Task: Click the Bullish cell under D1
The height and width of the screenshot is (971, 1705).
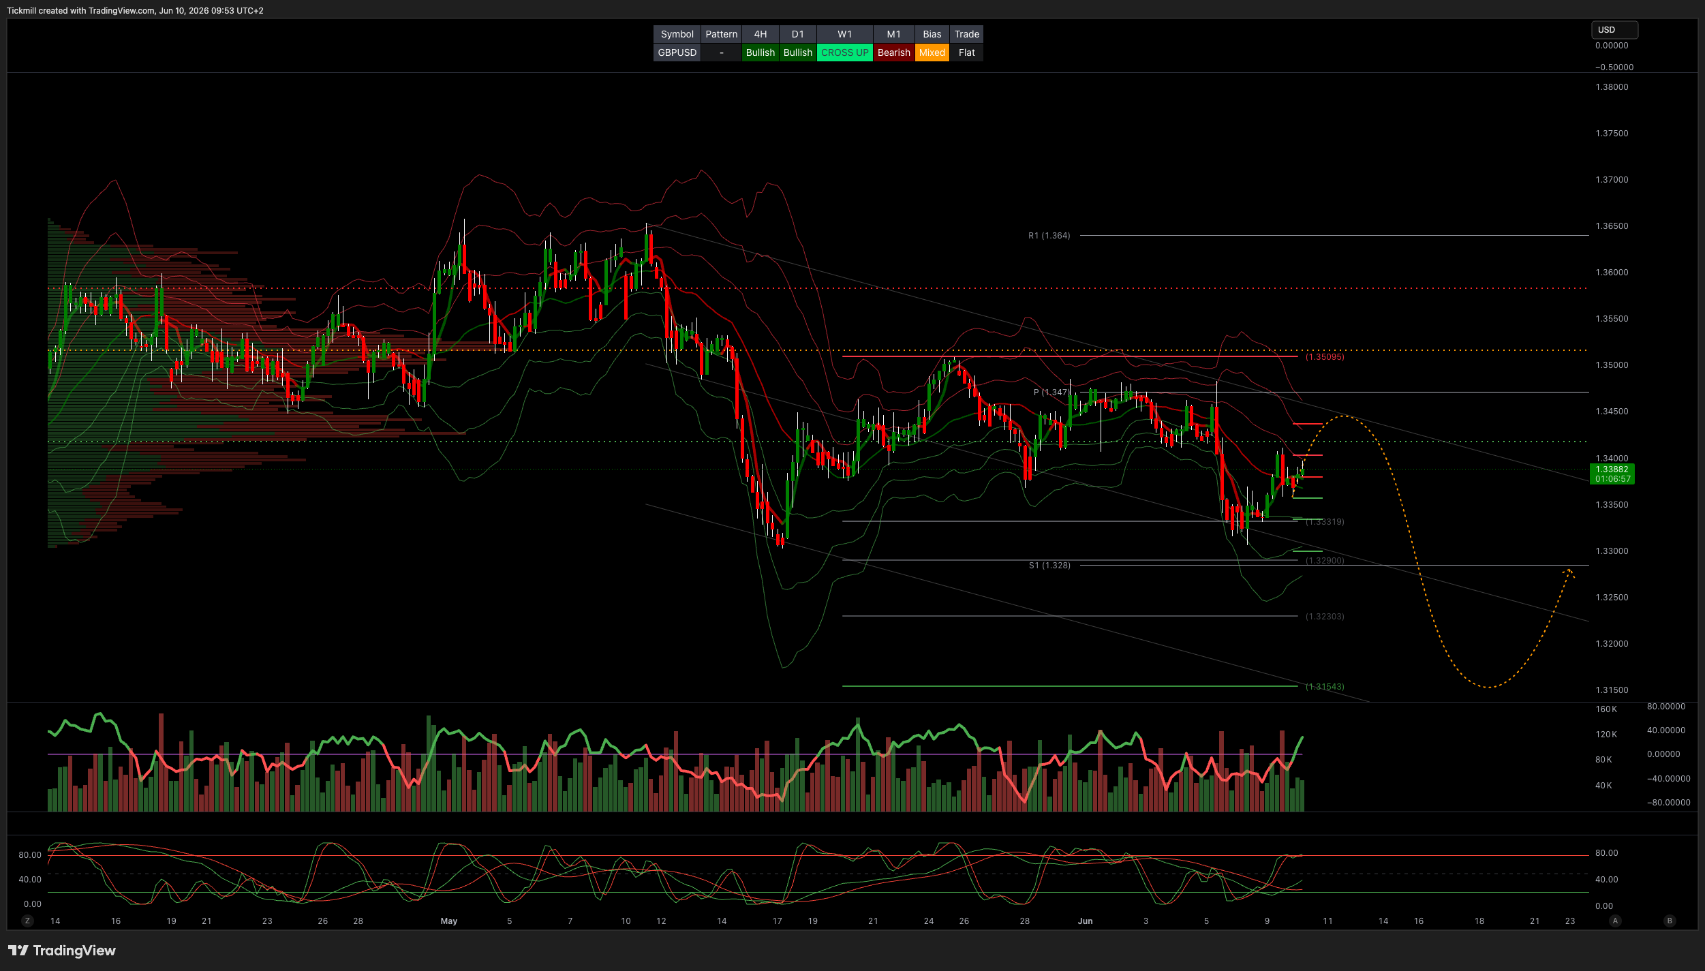Action: click(797, 52)
